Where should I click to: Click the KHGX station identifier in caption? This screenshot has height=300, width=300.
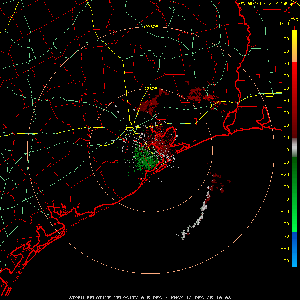tap(177, 298)
